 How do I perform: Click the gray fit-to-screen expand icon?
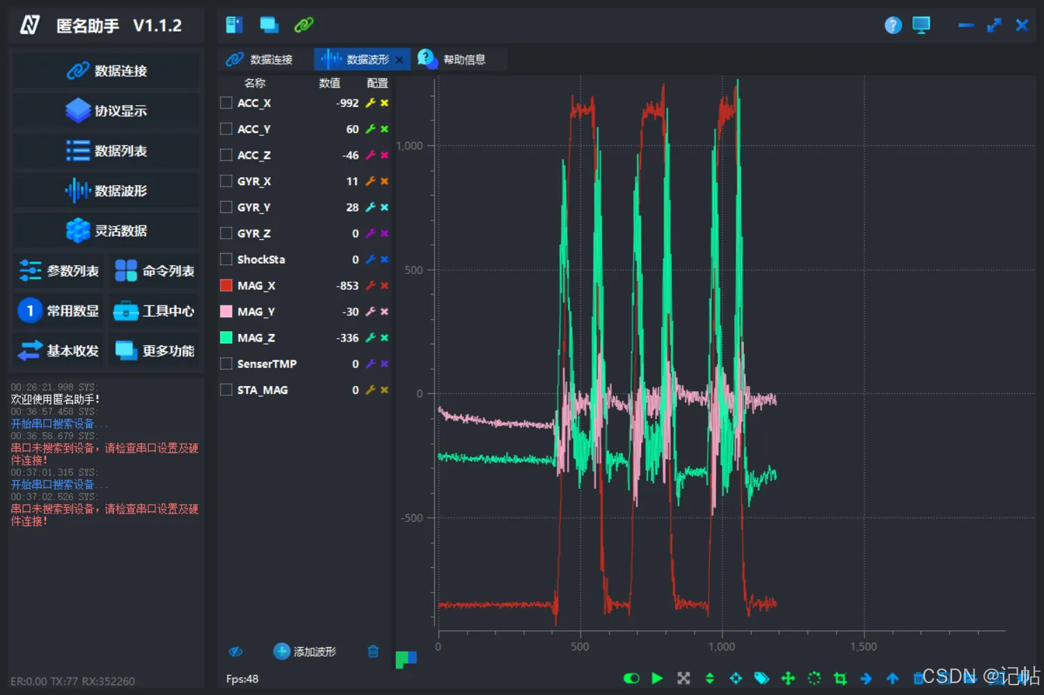[683, 678]
